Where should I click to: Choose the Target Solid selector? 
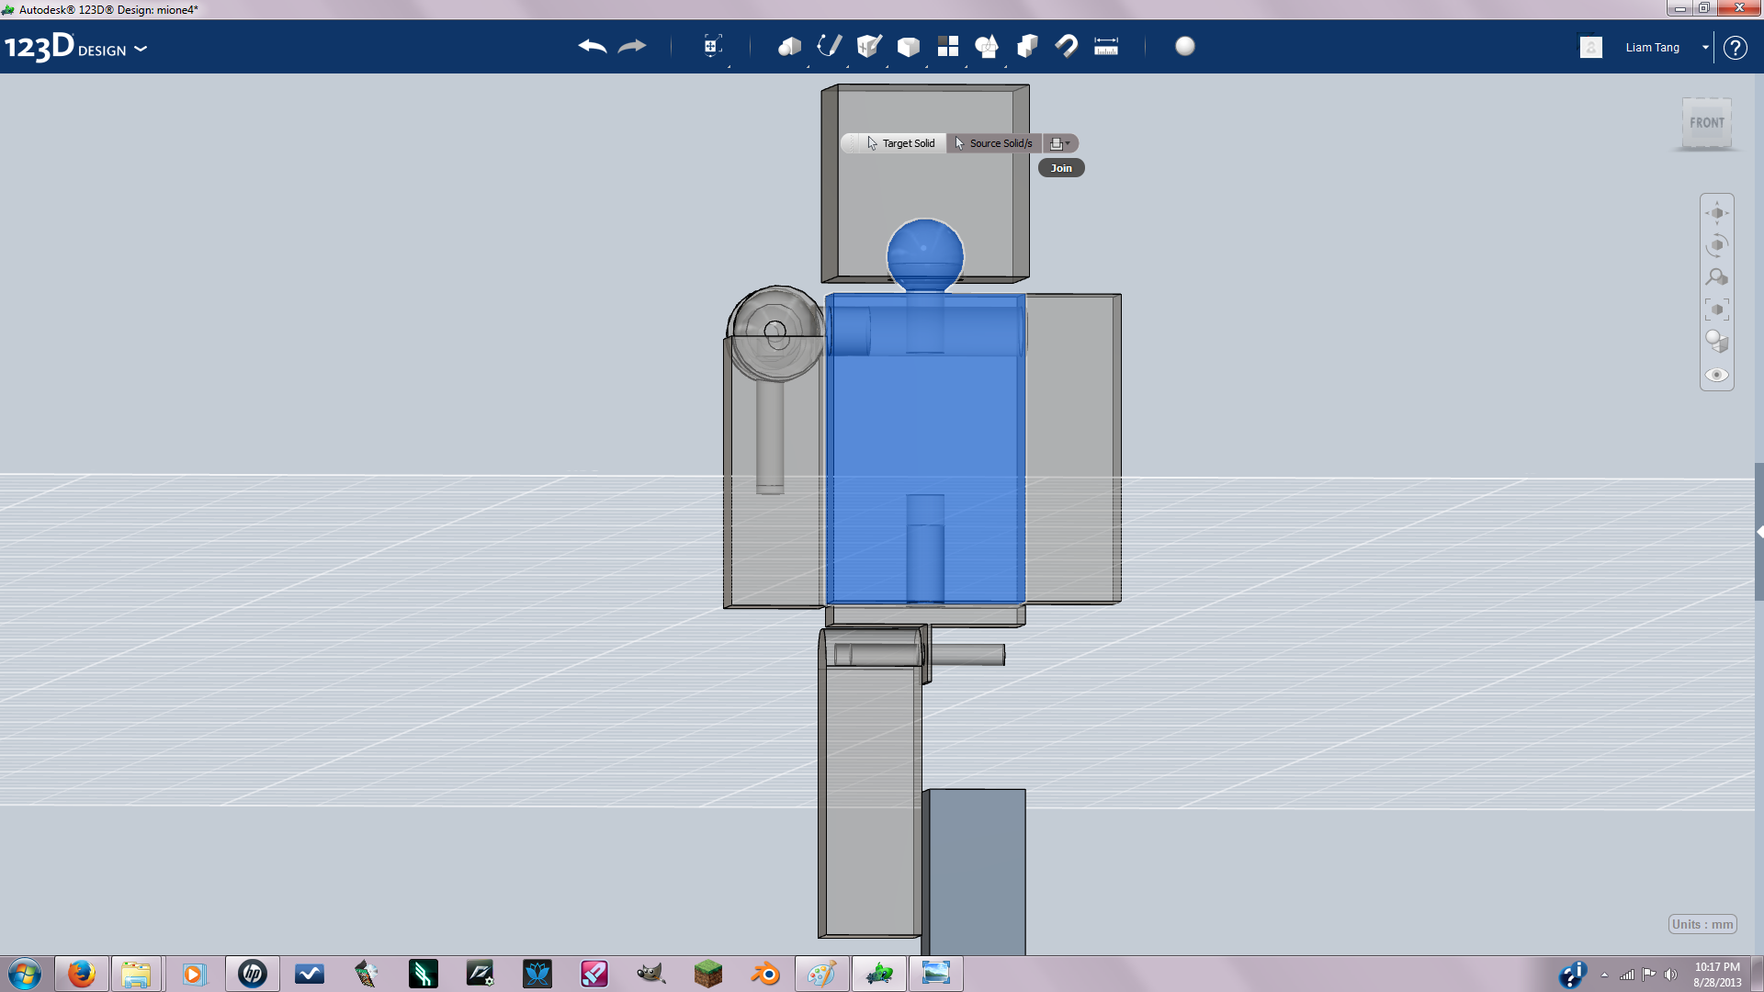tap(901, 143)
